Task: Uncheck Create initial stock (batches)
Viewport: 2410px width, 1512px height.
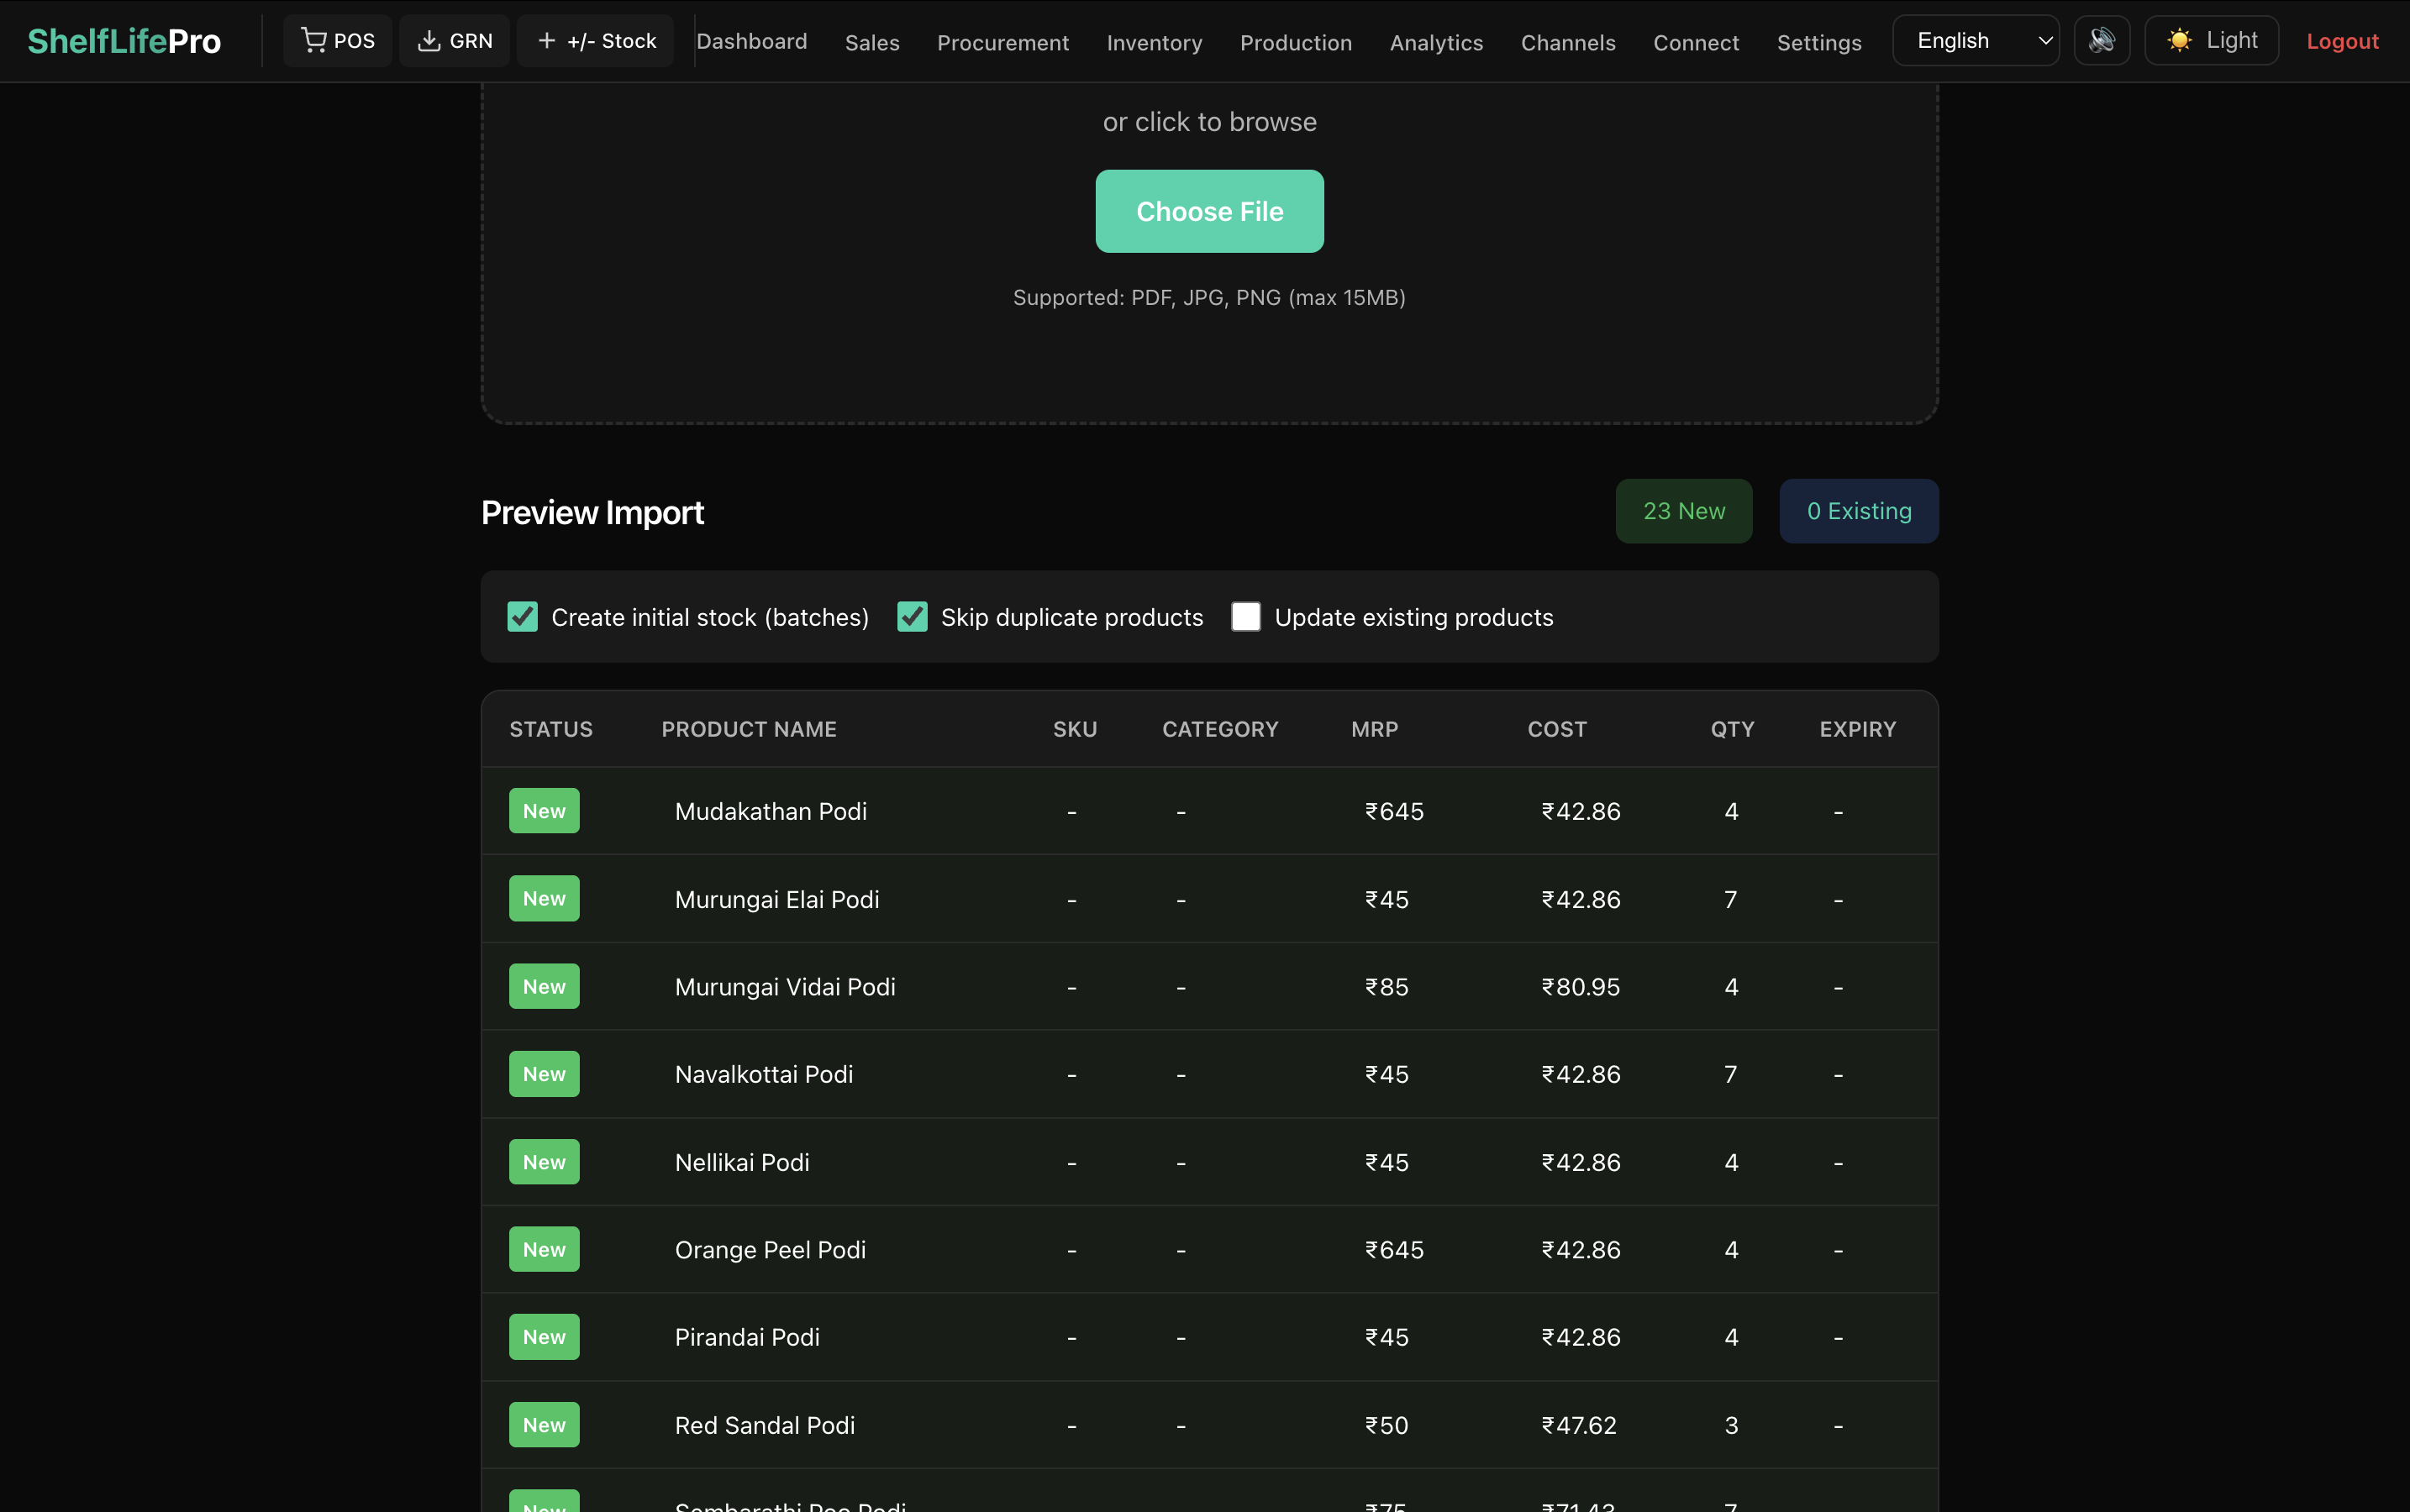Action: pos(521,617)
